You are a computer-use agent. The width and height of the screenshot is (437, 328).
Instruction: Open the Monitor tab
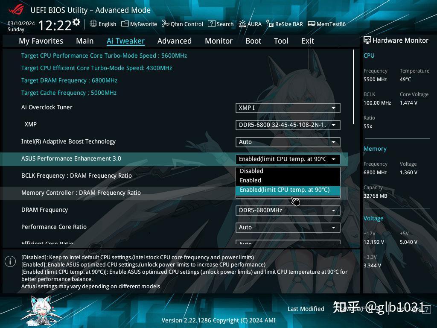coord(218,41)
